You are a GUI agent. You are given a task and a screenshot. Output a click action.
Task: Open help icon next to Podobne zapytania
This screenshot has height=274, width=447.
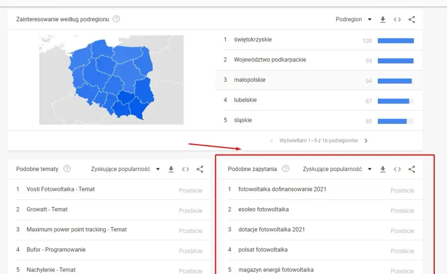click(x=285, y=168)
